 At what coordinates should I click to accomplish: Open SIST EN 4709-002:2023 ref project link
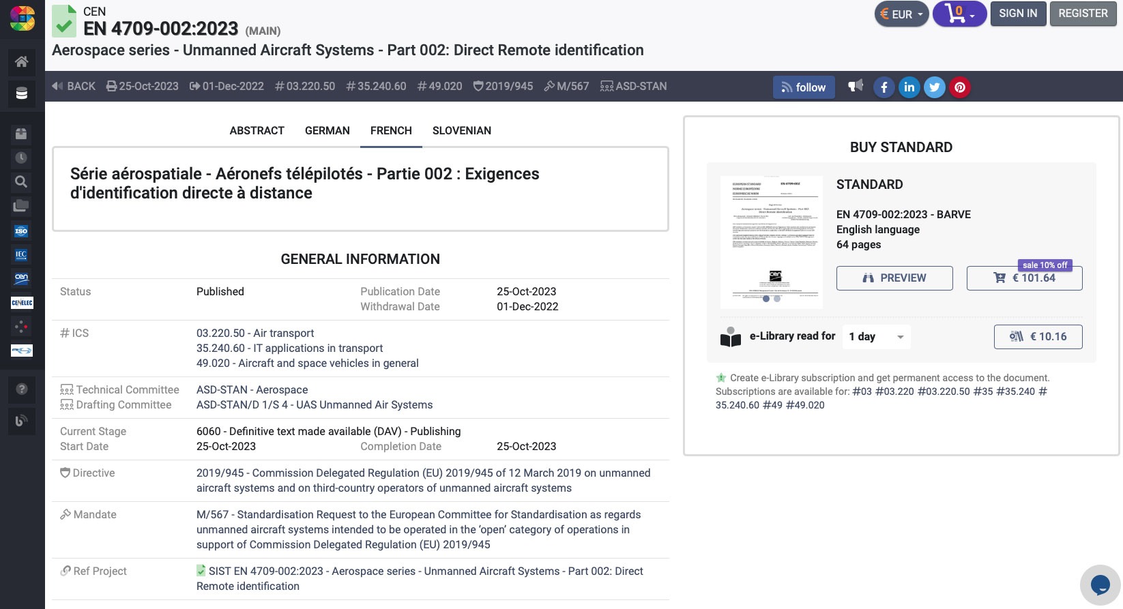420,578
